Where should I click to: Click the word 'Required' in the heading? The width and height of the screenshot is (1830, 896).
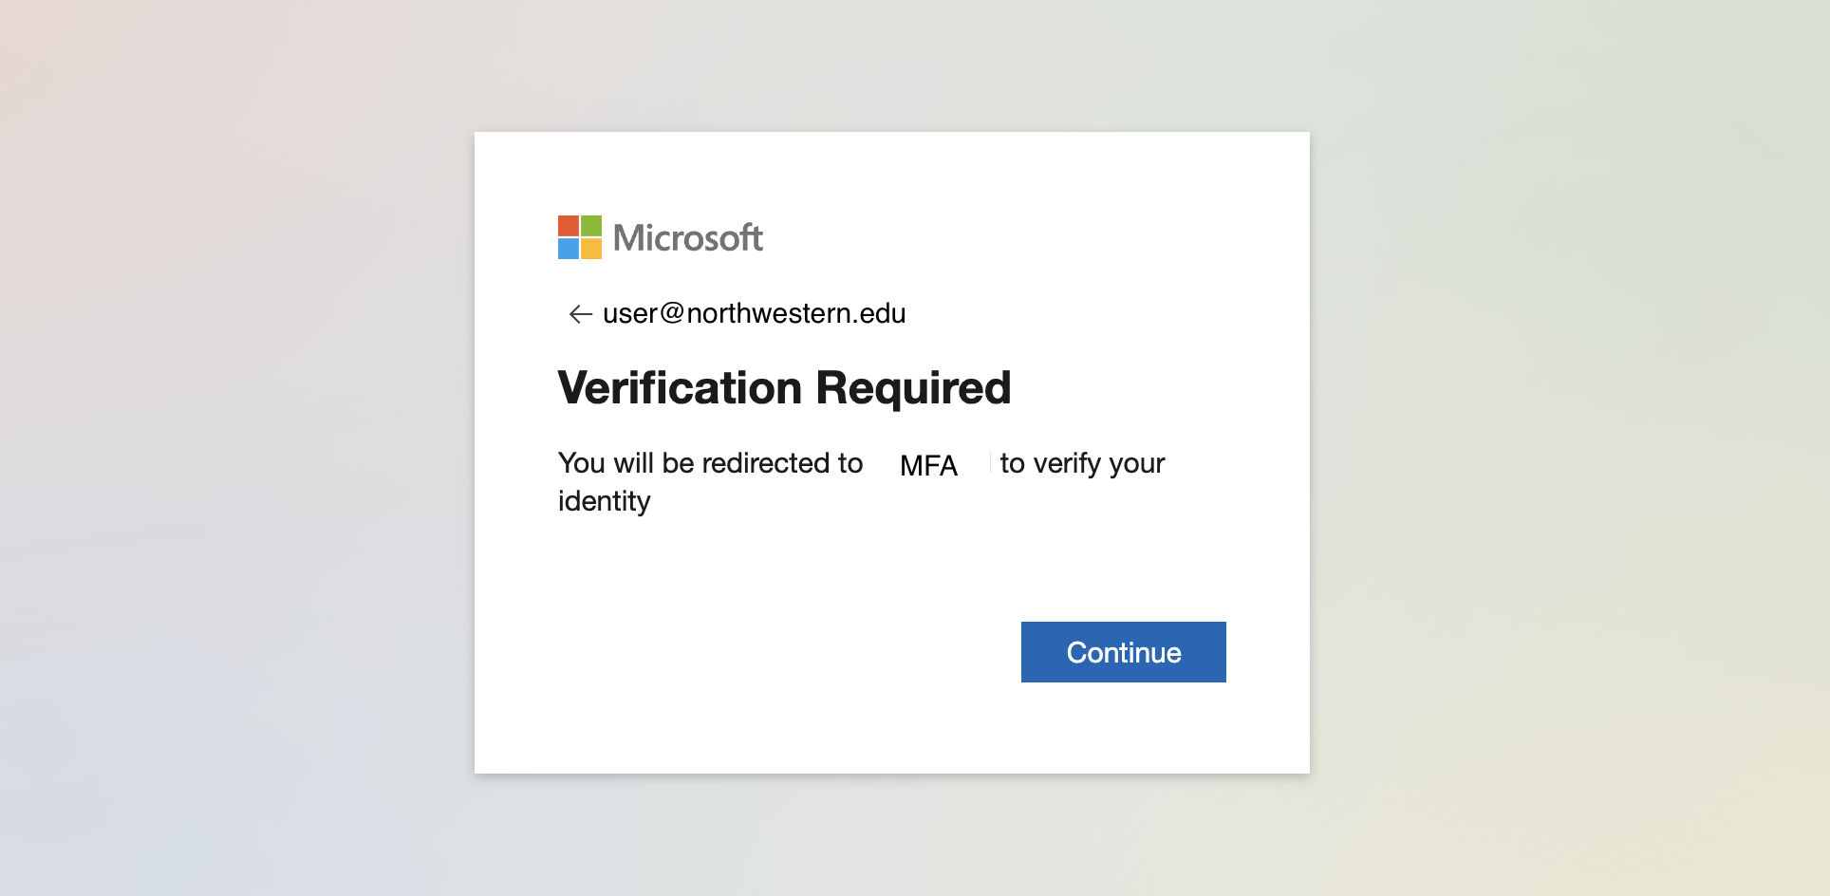pyautogui.click(x=913, y=387)
